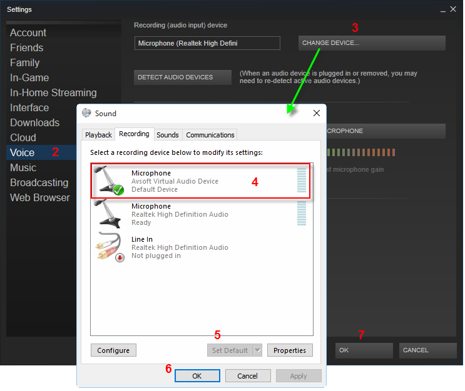Click the CHANGE DEVICE... button
This screenshot has height=391, width=465.
point(372,43)
